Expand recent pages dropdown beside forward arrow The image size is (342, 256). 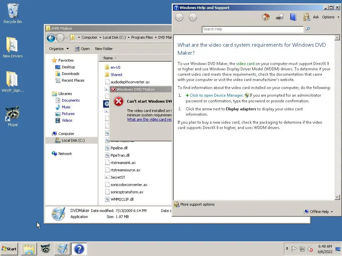[x=66, y=38]
